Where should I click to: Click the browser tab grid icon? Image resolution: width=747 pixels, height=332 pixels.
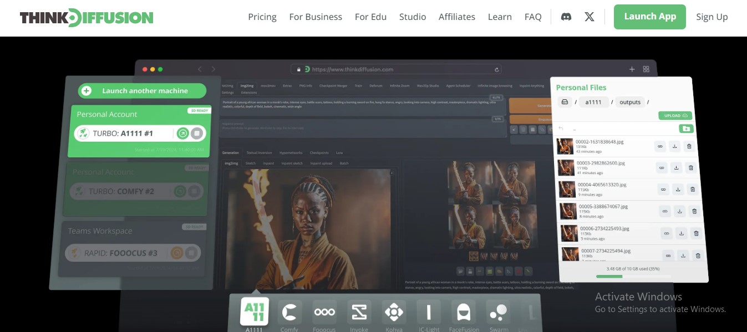pyautogui.click(x=646, y=69)
